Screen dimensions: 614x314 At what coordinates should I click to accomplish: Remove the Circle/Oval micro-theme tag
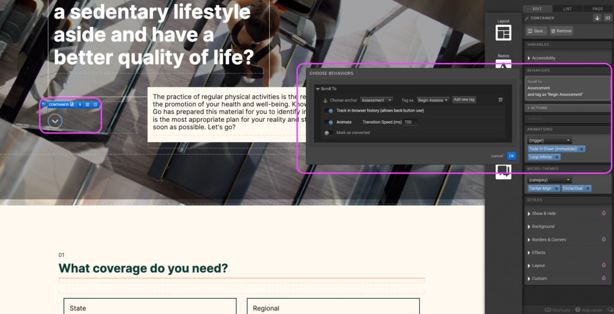tap(588, 189)
